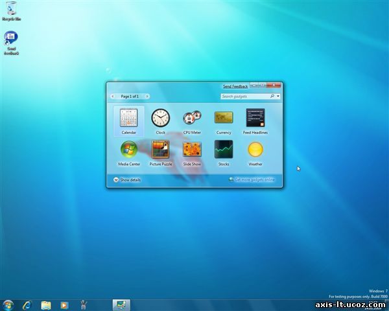
Task: Select the Weather gadget
Action: [x=255, y=153]
